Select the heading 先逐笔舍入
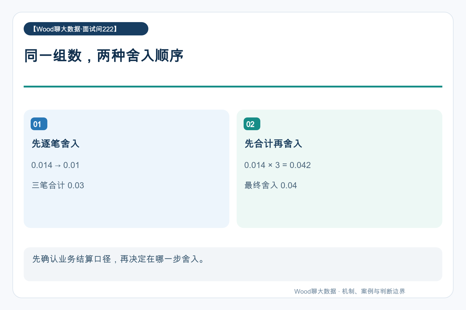The height and width of the screenshot is (310, 466). 56,143
